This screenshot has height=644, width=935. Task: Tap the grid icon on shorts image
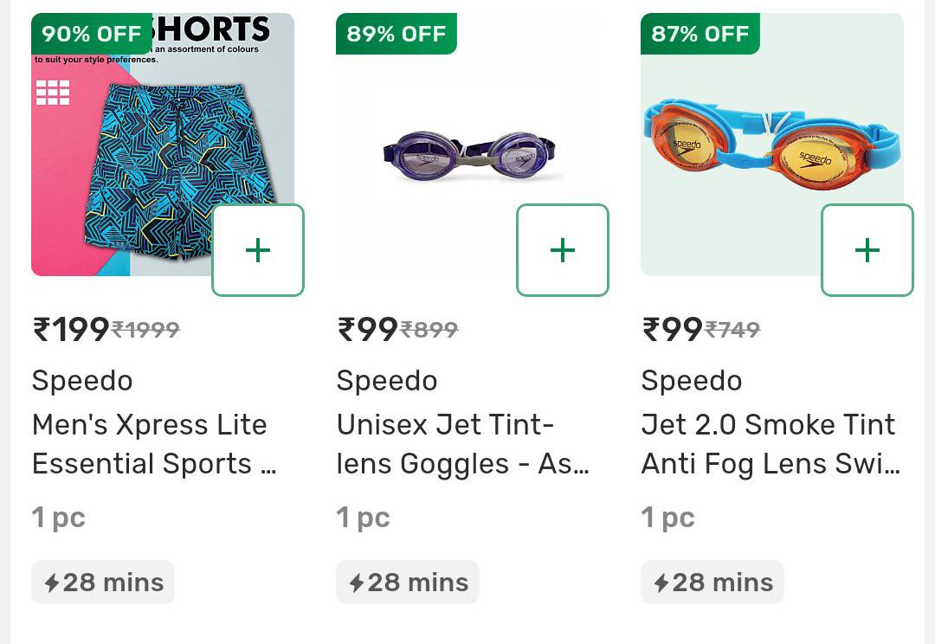[53, 92]
